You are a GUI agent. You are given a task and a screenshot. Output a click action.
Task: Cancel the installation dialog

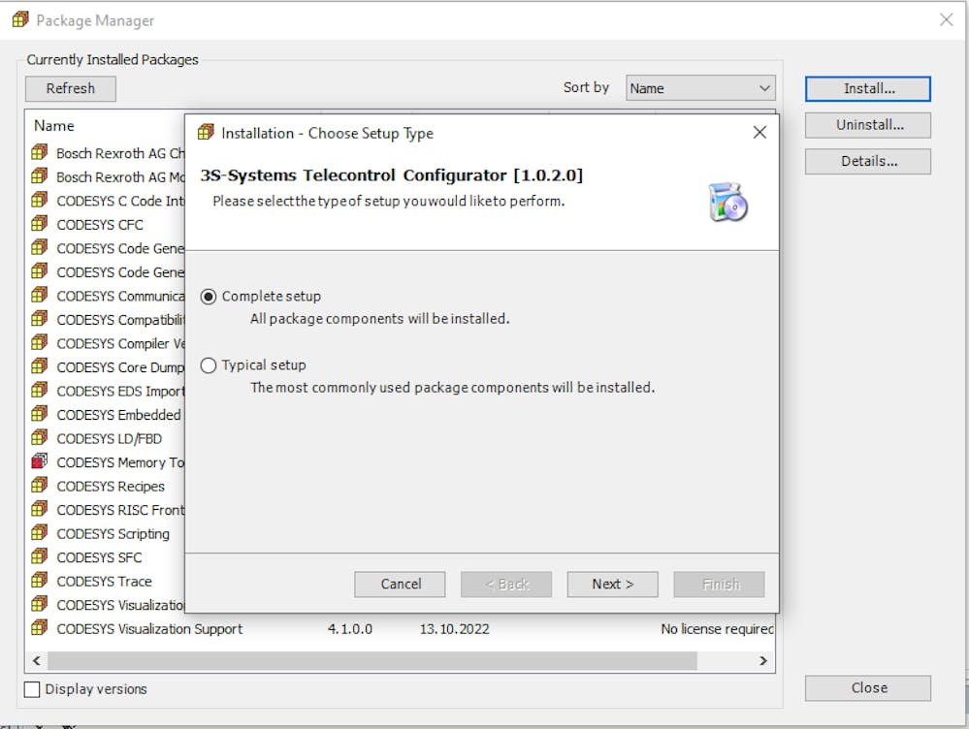tap(400, 584)
